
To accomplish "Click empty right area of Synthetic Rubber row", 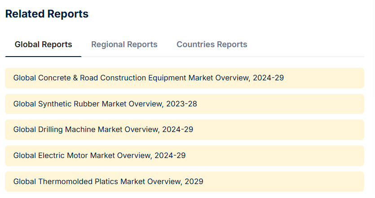I will (x=292, y=104).
